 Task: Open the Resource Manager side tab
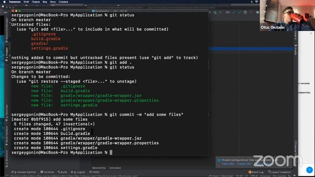click(x=6, y=30)
